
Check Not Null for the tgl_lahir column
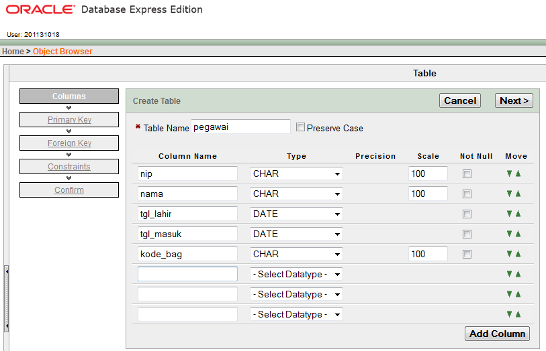467,214
